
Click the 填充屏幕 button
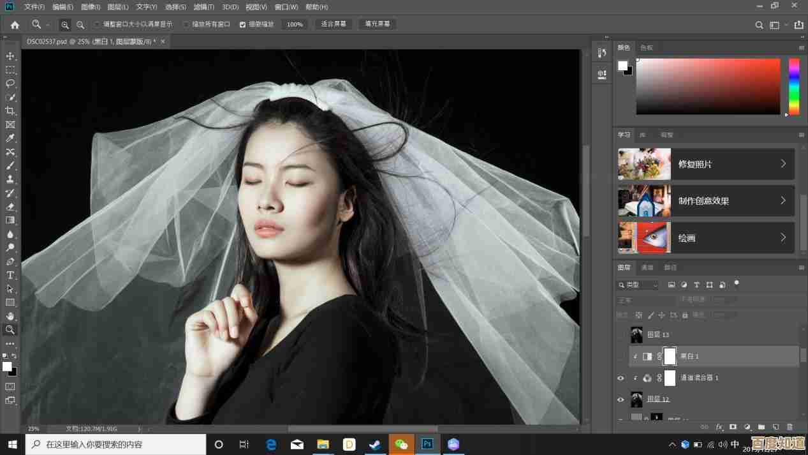coord(377,24)
